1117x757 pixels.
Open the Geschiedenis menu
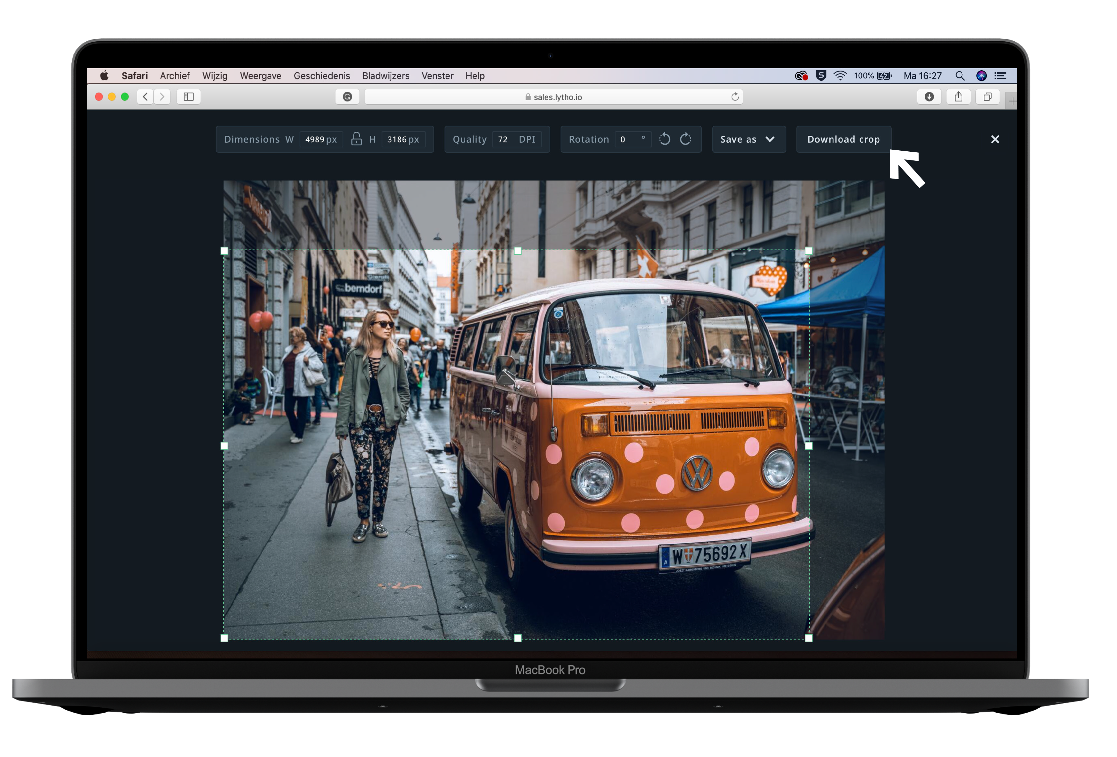coord(322,75)
